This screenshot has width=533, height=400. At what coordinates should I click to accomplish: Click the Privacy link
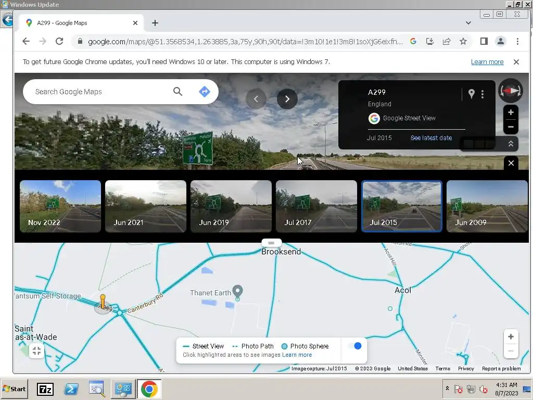coord(466,368)
